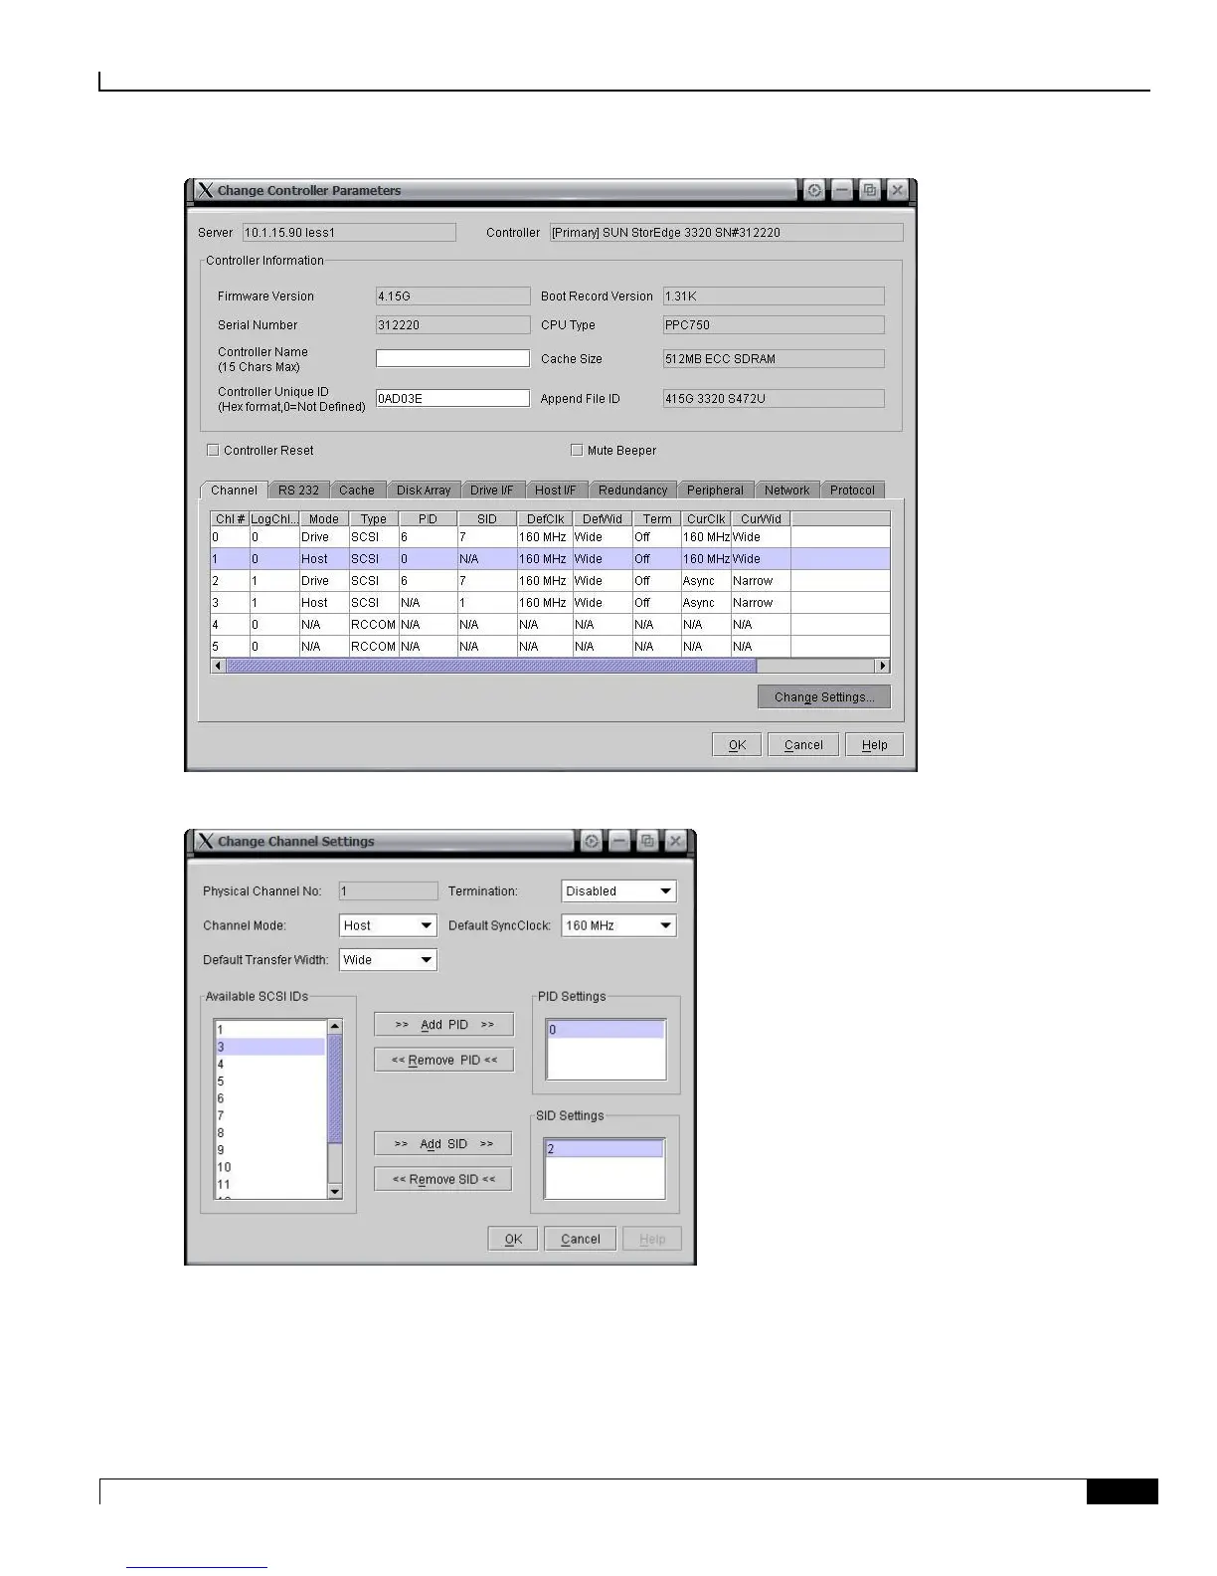The image size is (1217, 1576).
Task: Select SCSI ID 7 in Available SCSI IDs
Action: click(x=270, y=1115)
